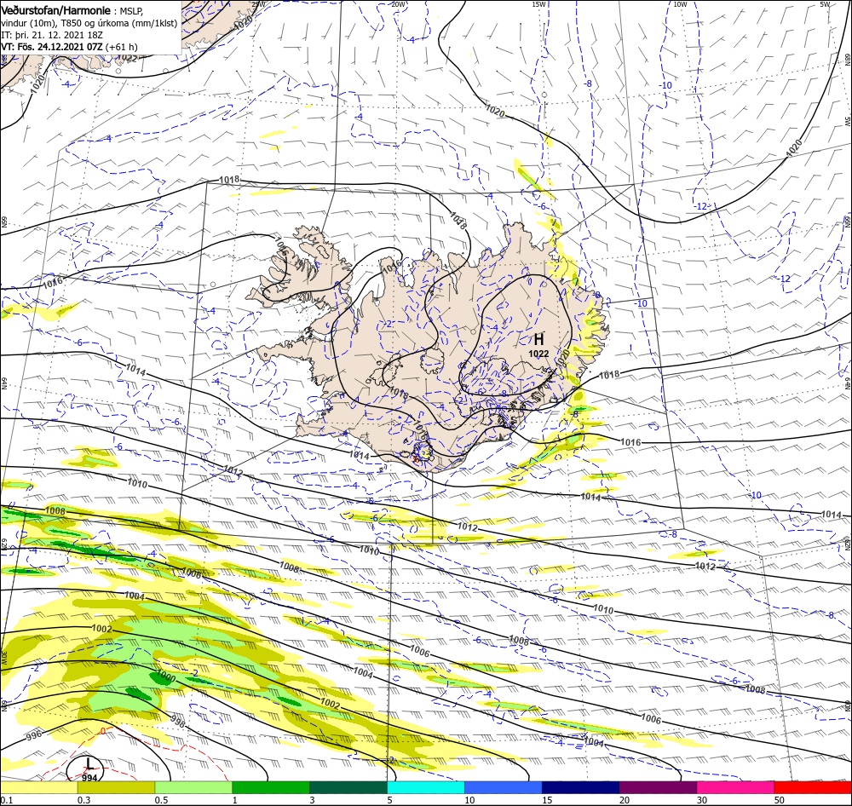This screenshot has width=852, height=806.
Task: Select the blue 10 mm legend color
Action: 504,787
